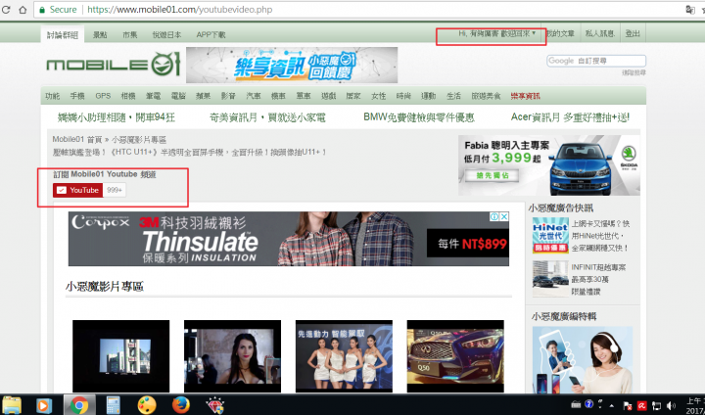Open Windows File Explorer from taskbar
Viewport: 705px width, 415px height.
[12, 405]
